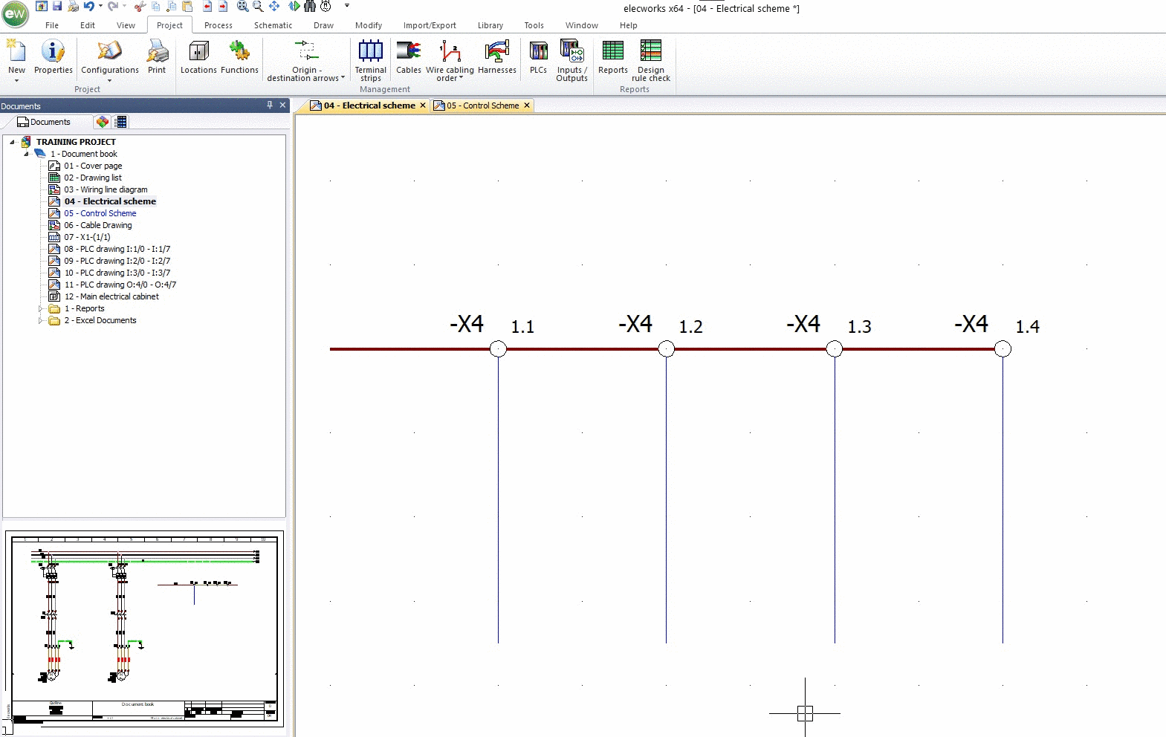Select 06 - Cable Drawing in the tree

point(98,225)
